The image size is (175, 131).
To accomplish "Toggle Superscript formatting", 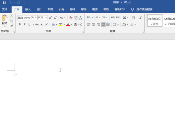I will click(x=47, y=24).
